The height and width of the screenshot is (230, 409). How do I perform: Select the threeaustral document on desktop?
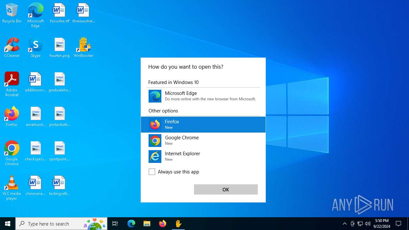pyautogui.click(x=84, y=13)
